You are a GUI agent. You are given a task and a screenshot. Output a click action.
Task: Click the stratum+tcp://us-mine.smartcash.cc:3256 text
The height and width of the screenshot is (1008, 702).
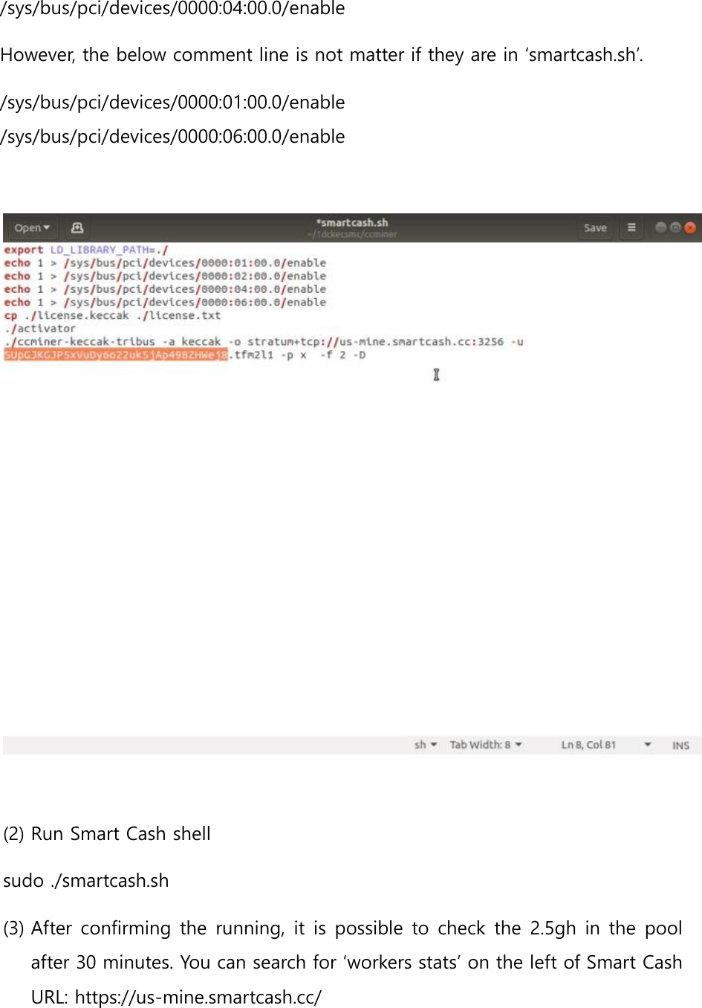[x=376, y=342]
